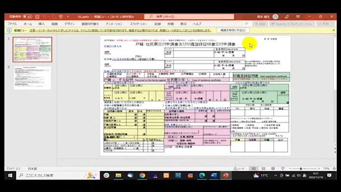The image size is (341, 192).
Task: Switch to Reading View icon in status bar
Action: [x=273, y=169]
